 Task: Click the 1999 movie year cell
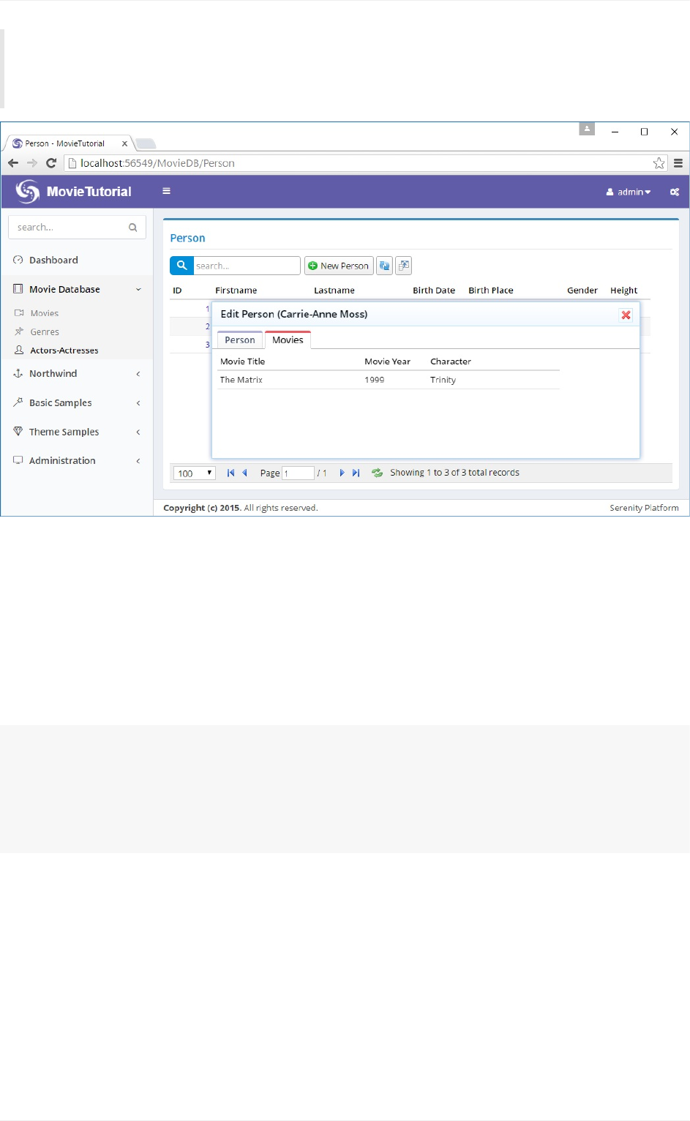click(x=375, y=380)
